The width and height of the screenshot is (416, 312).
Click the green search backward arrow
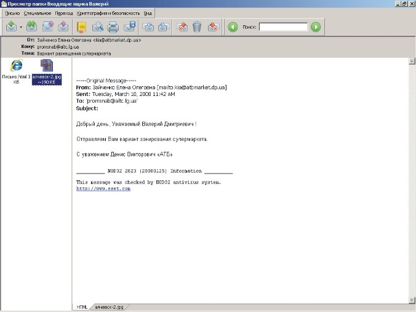pos(233,27)
